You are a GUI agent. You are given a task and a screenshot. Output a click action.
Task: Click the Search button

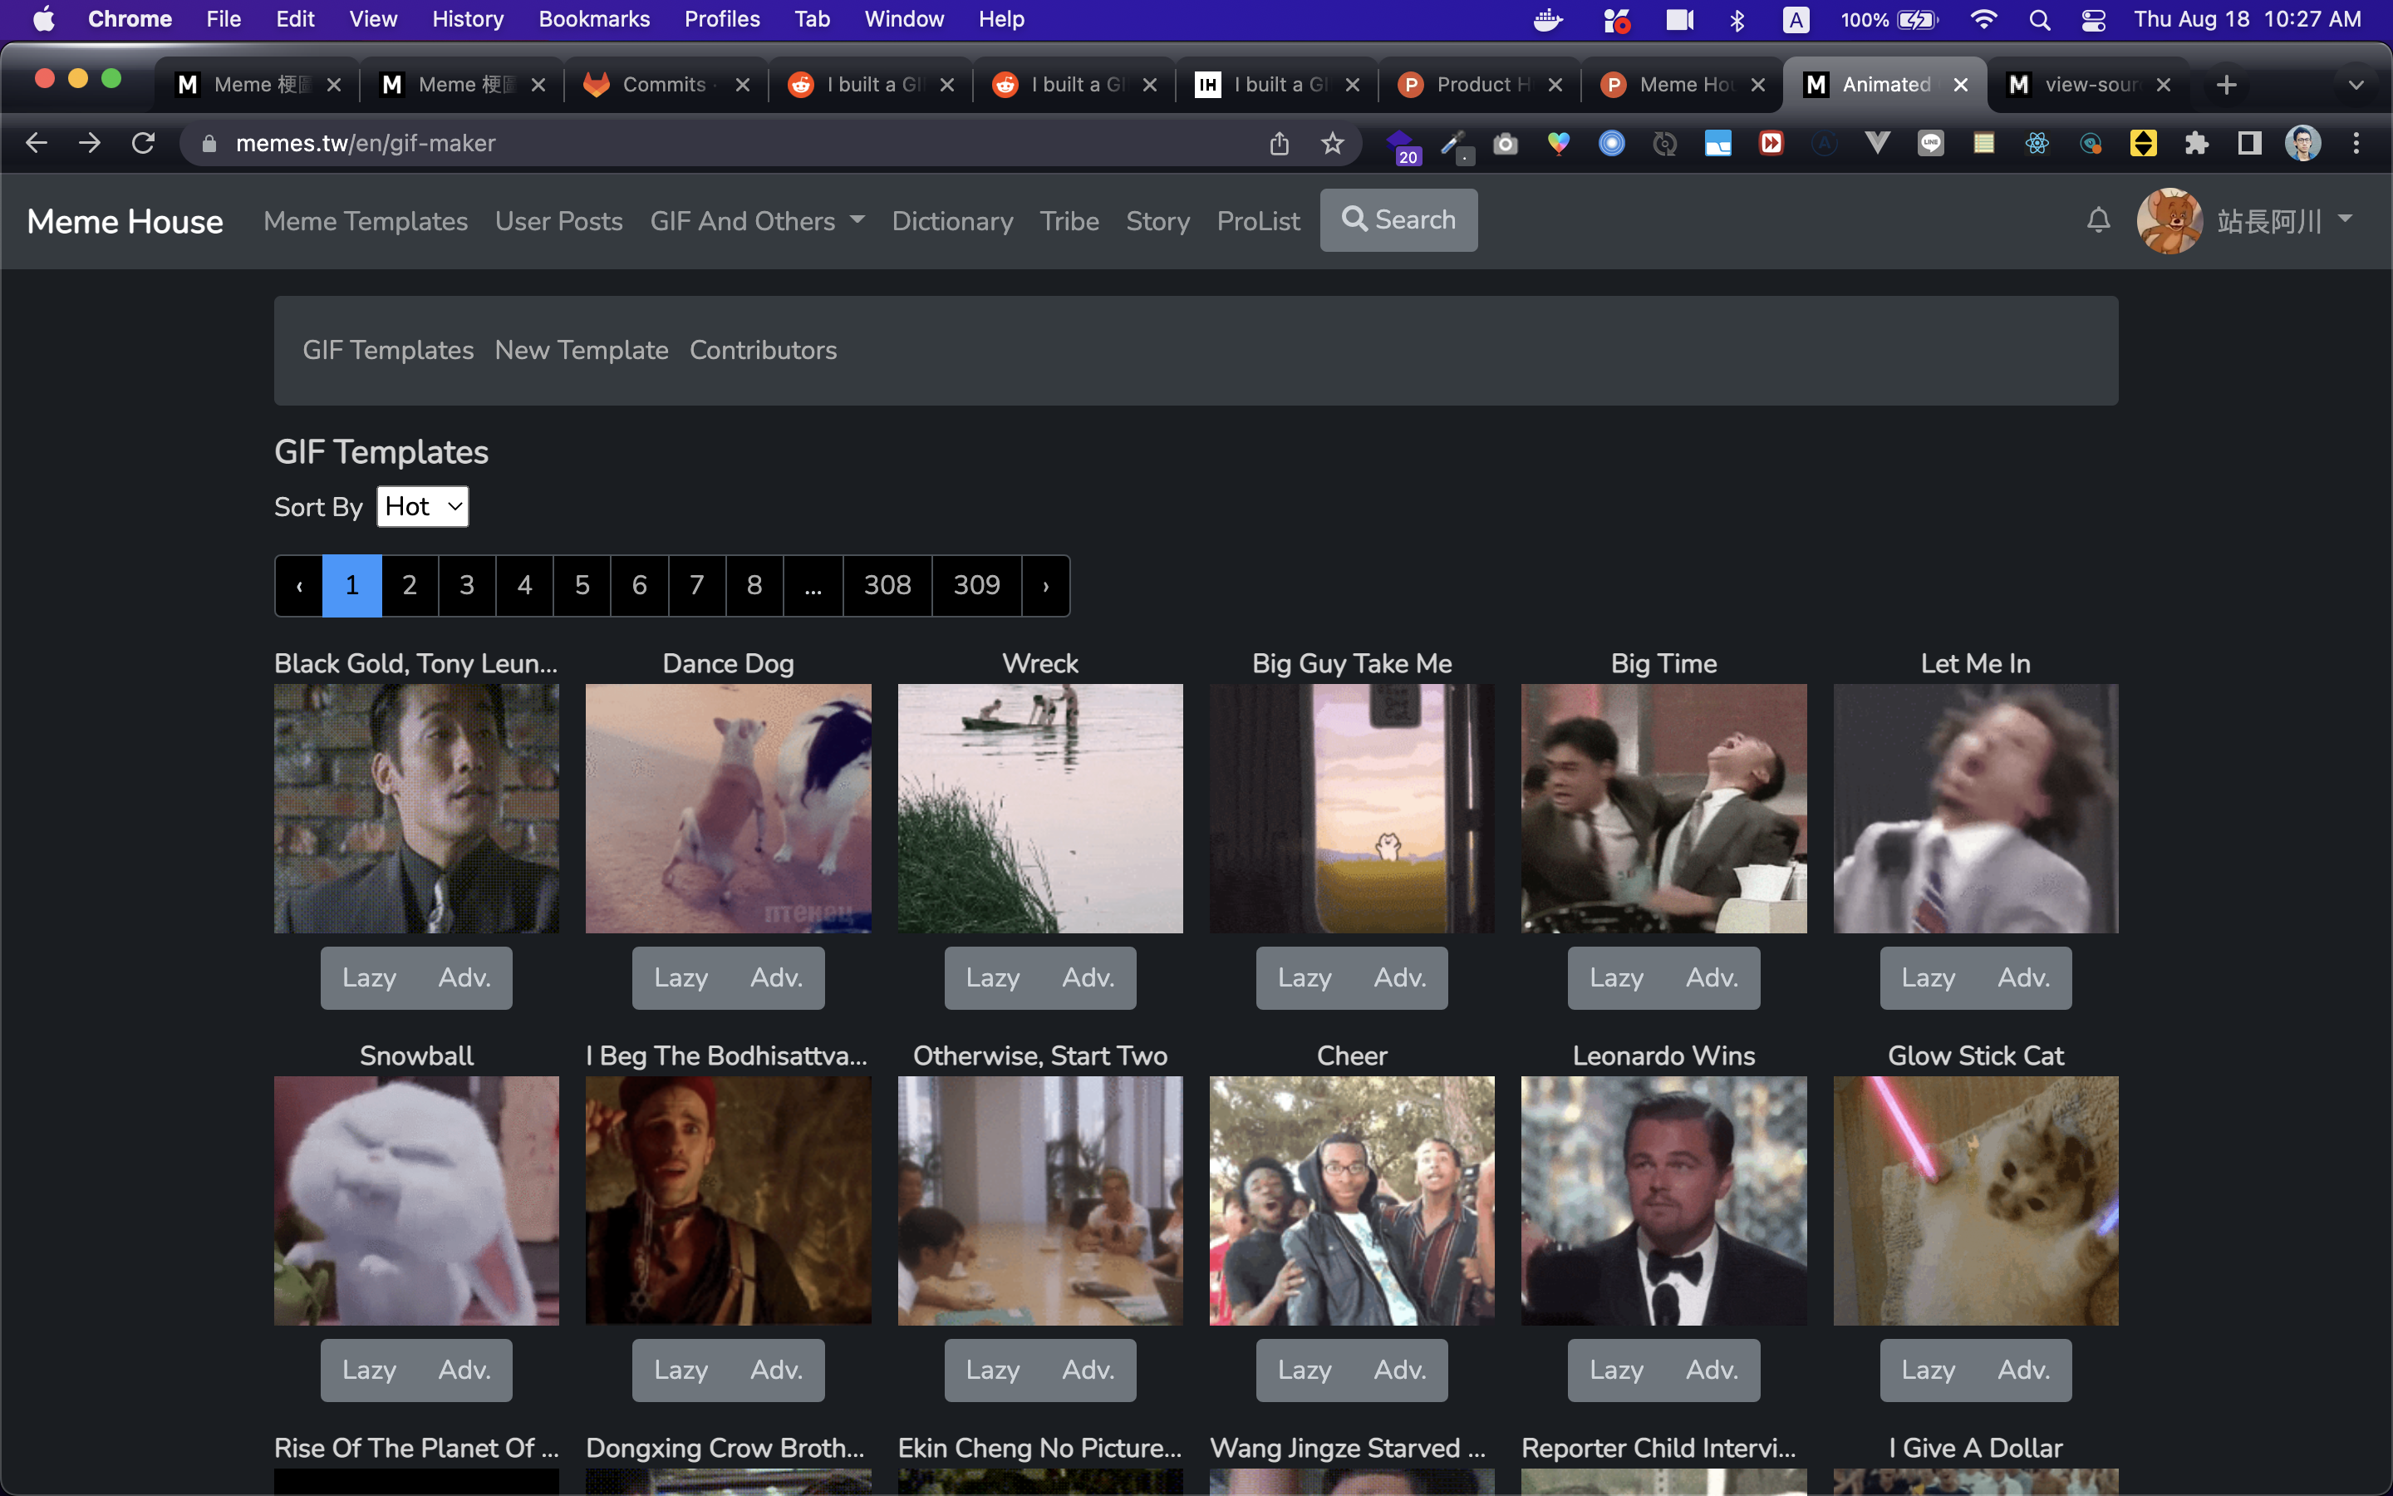tap(1398, 219)
